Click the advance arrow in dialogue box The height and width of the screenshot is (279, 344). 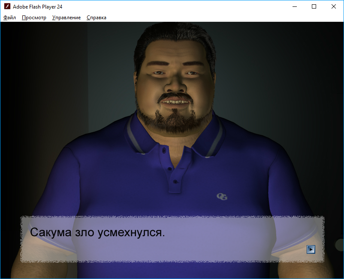(x=311, y=249)
